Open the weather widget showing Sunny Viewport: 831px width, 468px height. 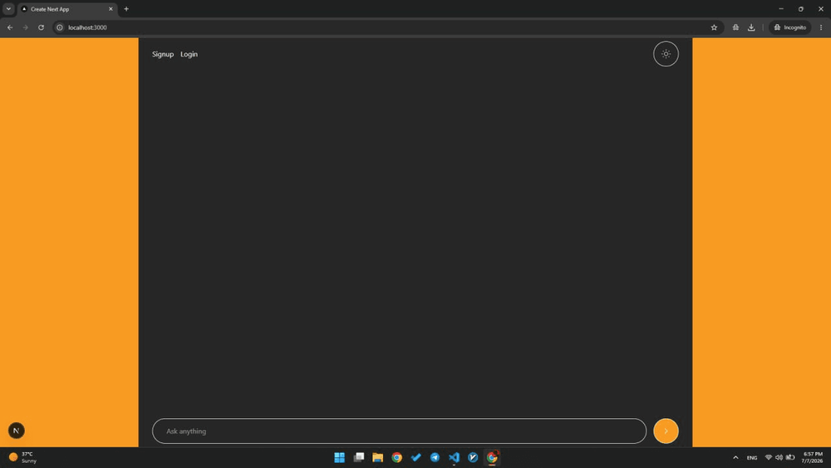22,457
